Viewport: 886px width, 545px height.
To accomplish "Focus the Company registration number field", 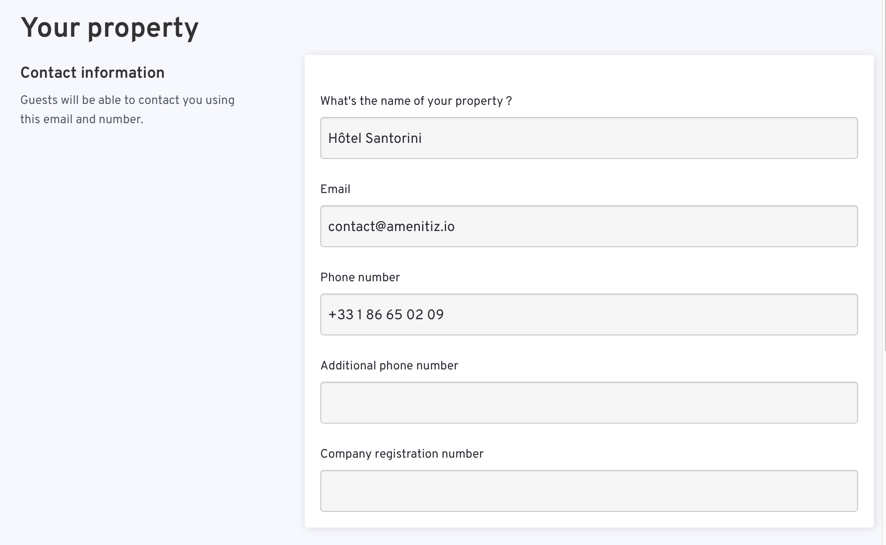I will [x=589, y=491].
